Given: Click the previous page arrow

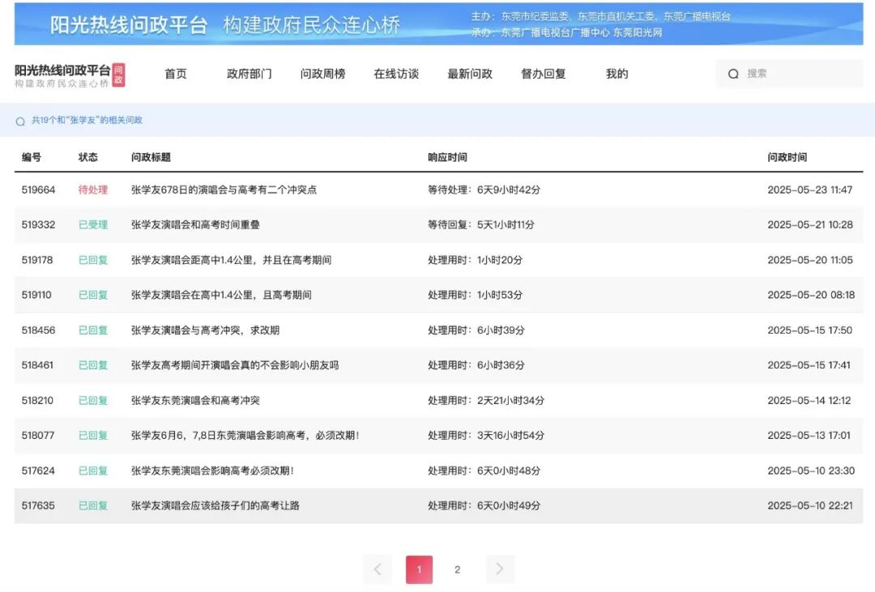Looking at the screenshot, I should pos(377,569).
